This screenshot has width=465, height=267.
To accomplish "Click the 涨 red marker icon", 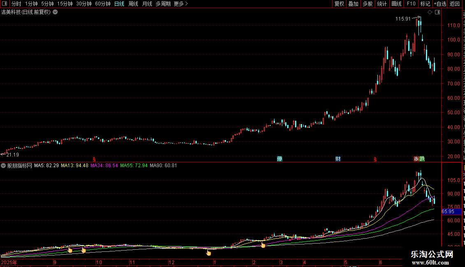I will coord(416,159).
